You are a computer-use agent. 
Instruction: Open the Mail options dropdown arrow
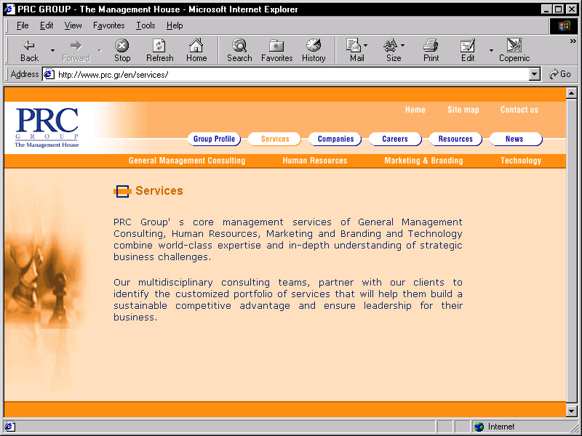366,46
